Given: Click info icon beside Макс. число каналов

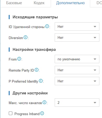Looking at the screenshot, I should pyautogui.click(x=44, y=102).
